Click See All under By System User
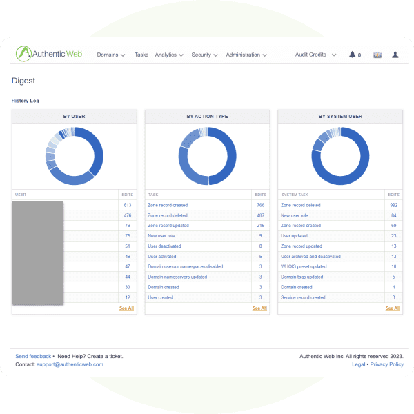The width and height of the screenshot is (414, 414). coord(393,308)
